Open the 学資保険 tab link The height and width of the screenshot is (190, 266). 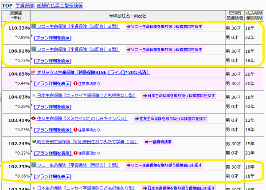24,6
